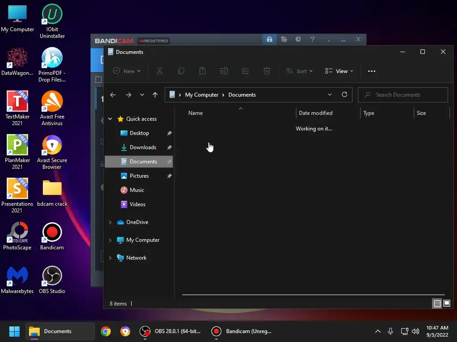
Task: Select Downloads in Quick access
Action: pyautogui.click(x=139, y=147)
